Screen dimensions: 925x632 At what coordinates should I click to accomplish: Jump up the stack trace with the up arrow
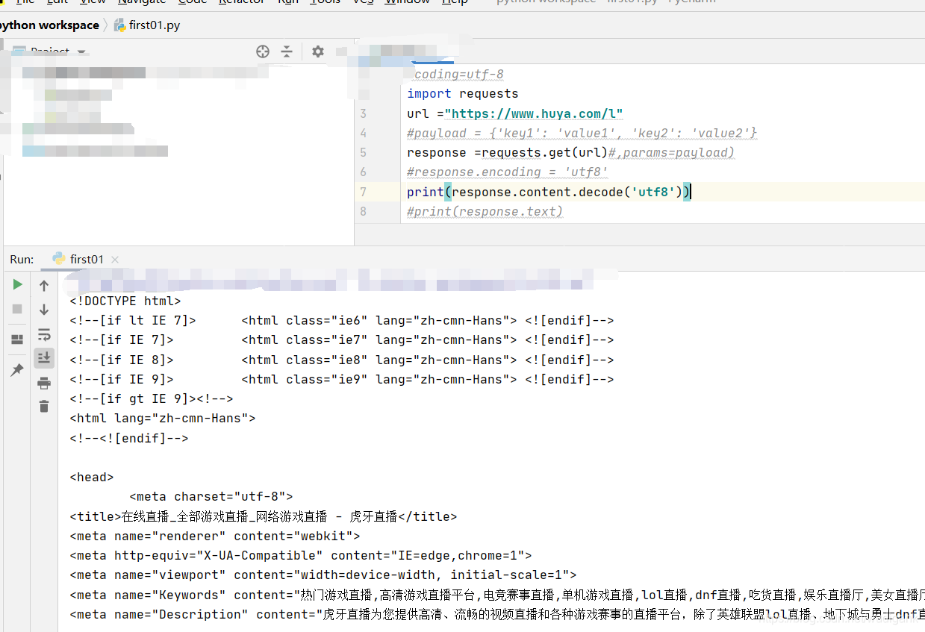(x=44, y=286)
